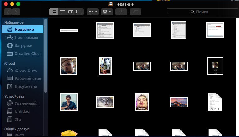Select the thin white bar thumbnail
The height and width of the screenshot is (137, 239).
[x=69, y=30]
